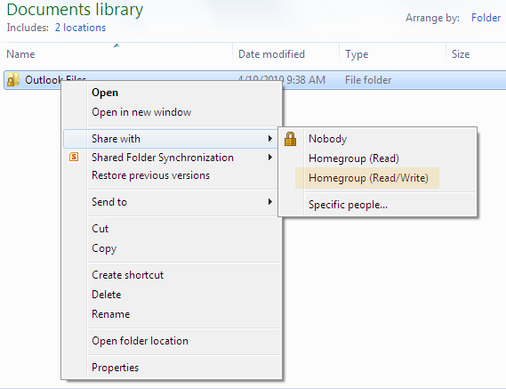Click the Documents library title
Screen dimensions: 506x389
pyautogui.click(x=75, y=10)
